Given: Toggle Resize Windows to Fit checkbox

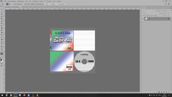Looking at the screenshot, I should [13, 4].
